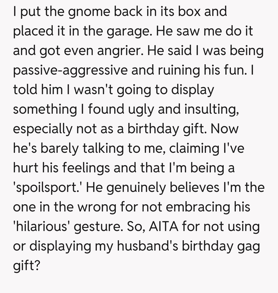278x293 pixels.
Task: Click the hyphenated word 'passive-aggressive'
Action: click(x=70, y=70)
